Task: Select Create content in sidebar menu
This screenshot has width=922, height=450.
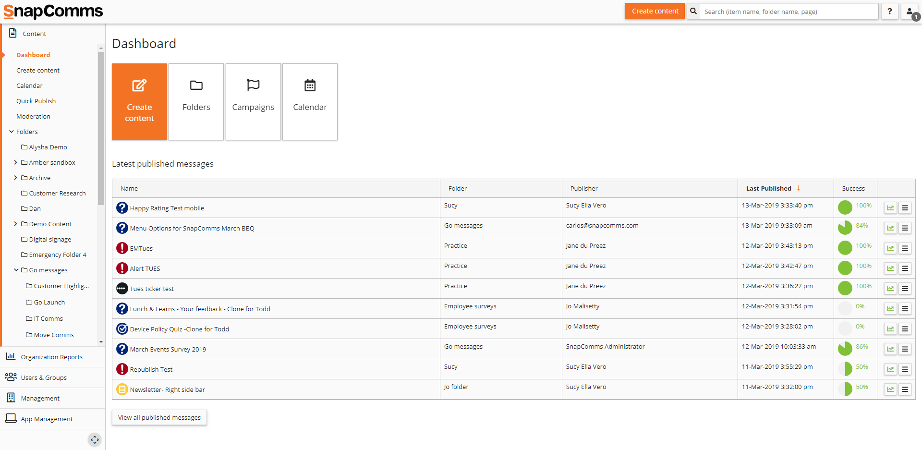Action: click(38, 70)
